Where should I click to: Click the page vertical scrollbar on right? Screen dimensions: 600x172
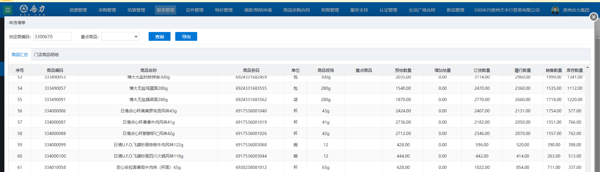click(x=597, y=94)
